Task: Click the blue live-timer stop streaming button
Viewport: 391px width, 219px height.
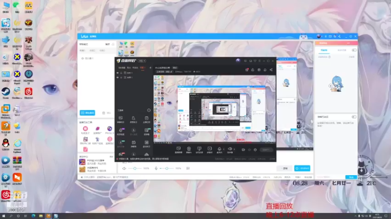Action: (x=302, y=168)
